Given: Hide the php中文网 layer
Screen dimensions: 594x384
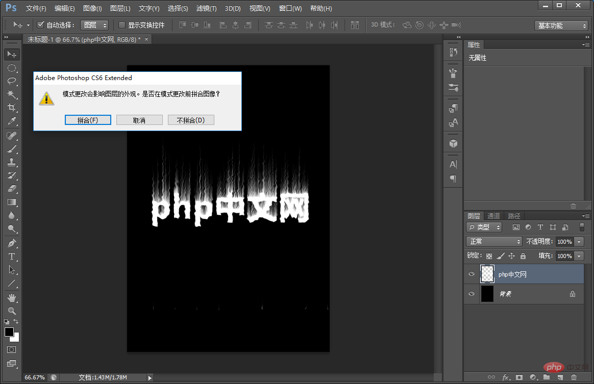Looking at the screenshot, I should point(472,274).
